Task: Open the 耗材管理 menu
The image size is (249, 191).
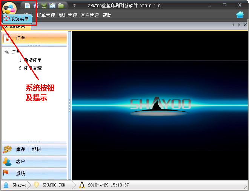Action: coord(68,15)
